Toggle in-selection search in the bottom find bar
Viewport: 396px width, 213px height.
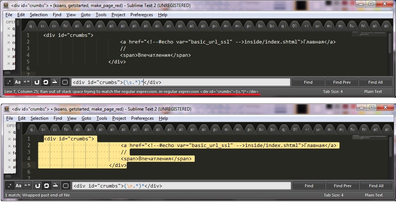[55, 186]
